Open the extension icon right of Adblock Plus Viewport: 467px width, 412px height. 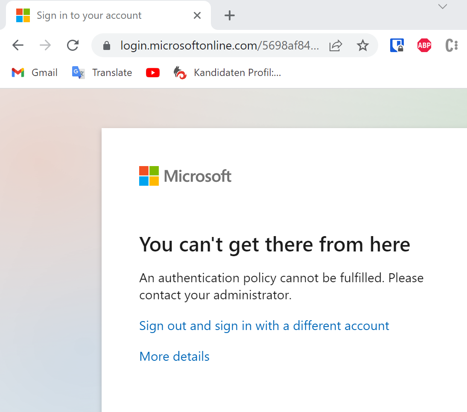pyautogui.click(x=450, y=45)
